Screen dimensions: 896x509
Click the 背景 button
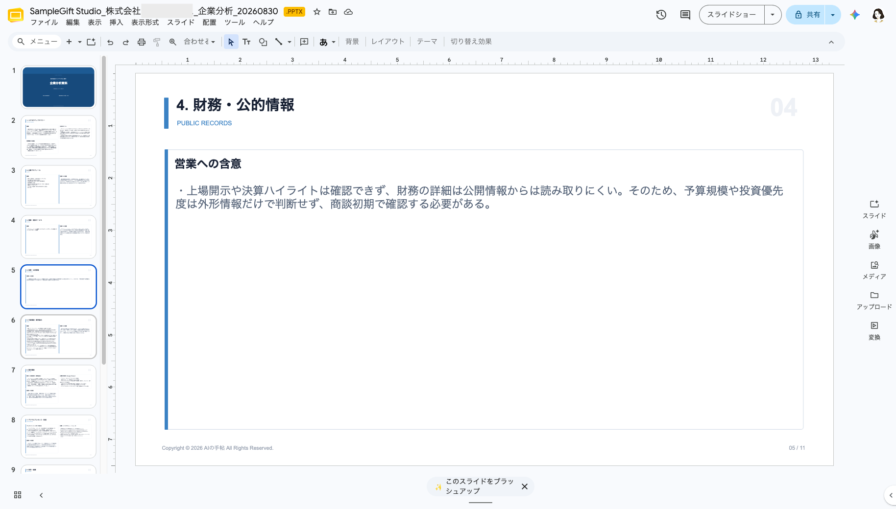(352, 42)
